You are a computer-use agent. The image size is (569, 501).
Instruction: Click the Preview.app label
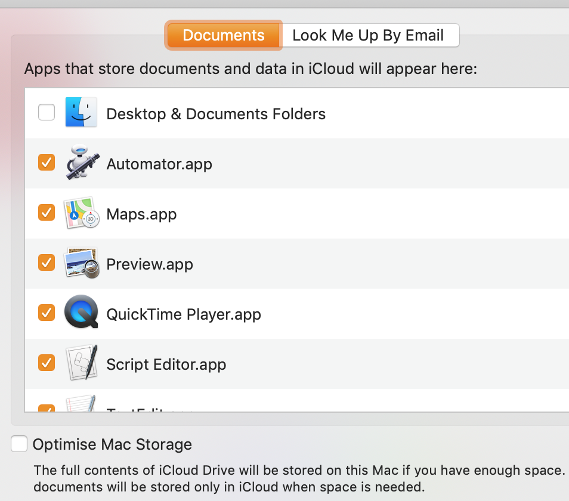pyautogui.click(x=150, y=264)
